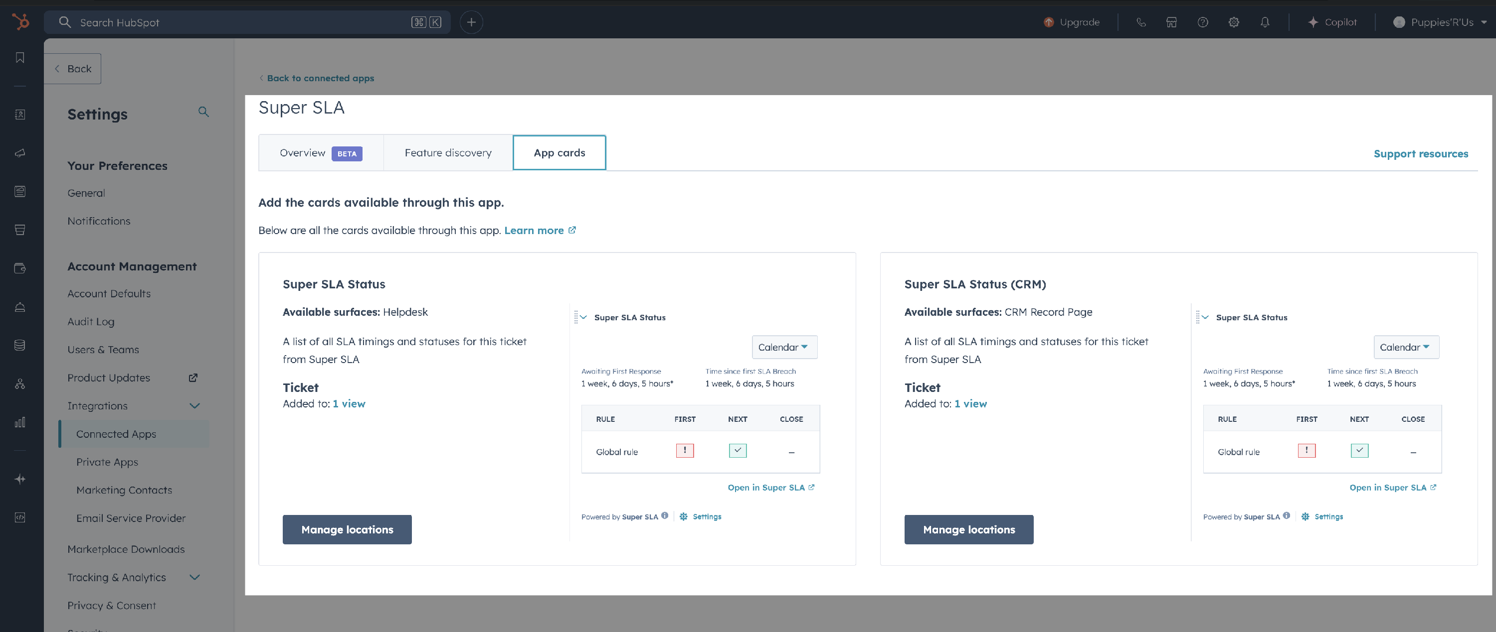Click the red alert FIRST status in Helpdesk card
The height and width of the screenshot is (632, 1496).
685,451
